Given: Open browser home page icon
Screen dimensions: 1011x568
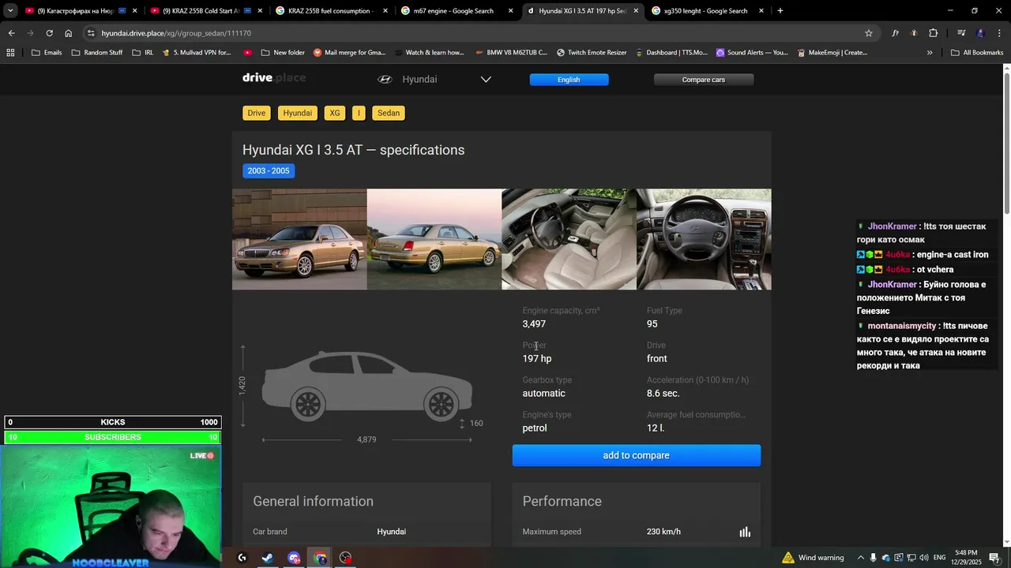Looking at the screenshot, I should coord(69,33).
